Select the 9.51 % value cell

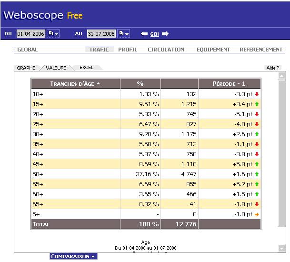pyautogui.click(x=140, y=104)
